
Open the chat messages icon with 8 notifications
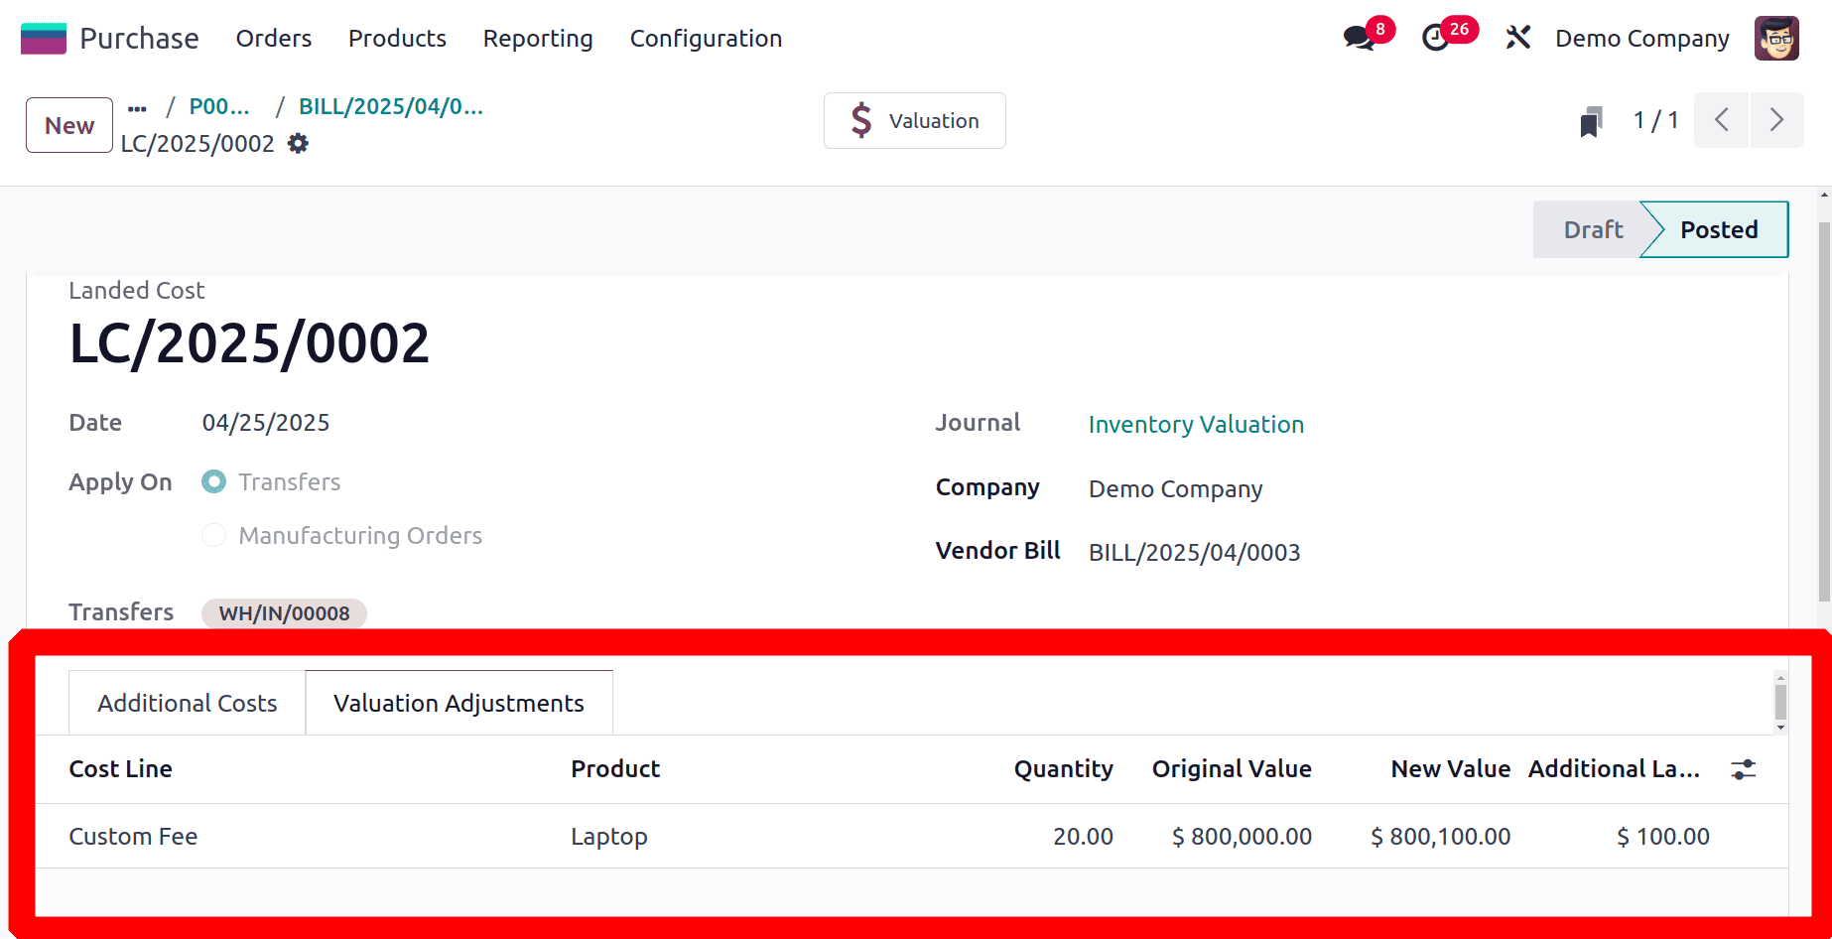point(1360,39)
